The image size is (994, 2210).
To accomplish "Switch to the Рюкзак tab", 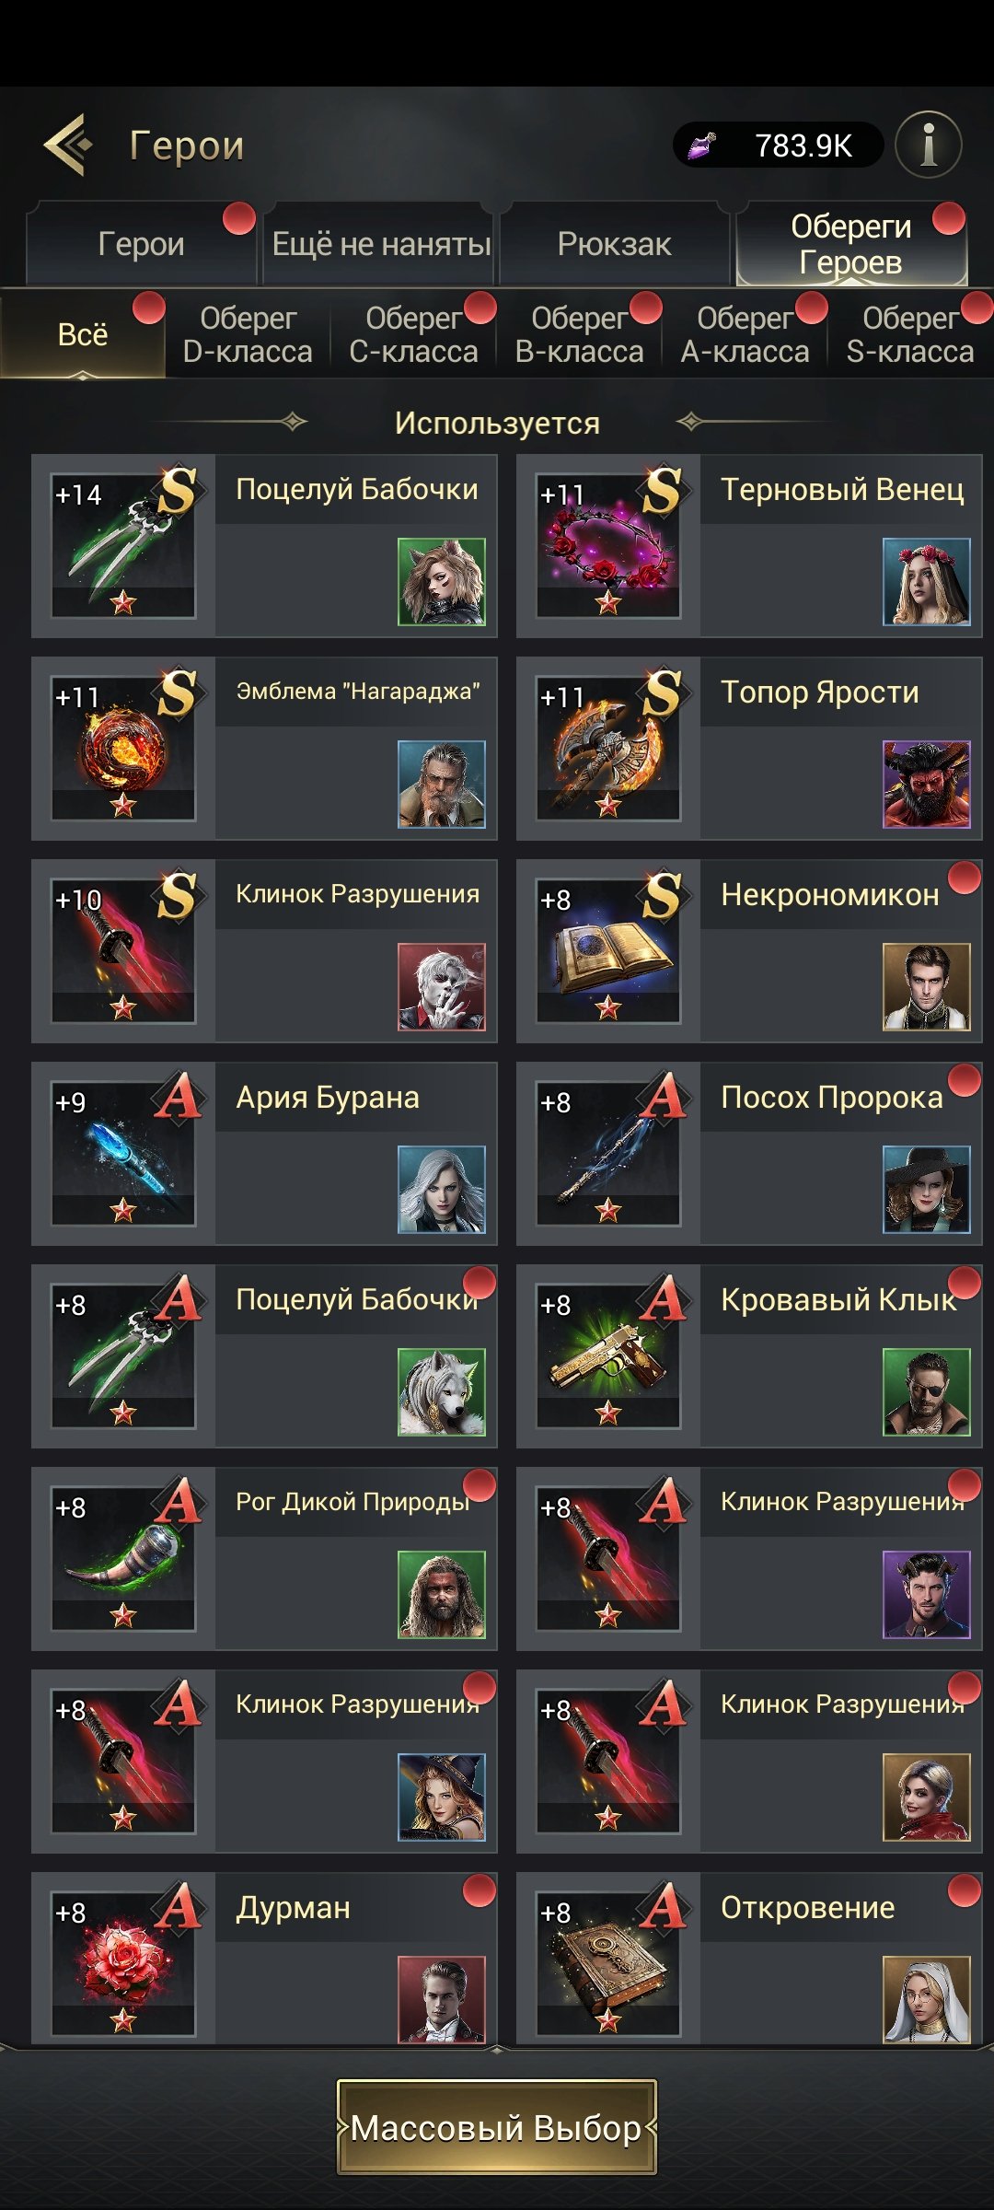I will click(614, 244).
